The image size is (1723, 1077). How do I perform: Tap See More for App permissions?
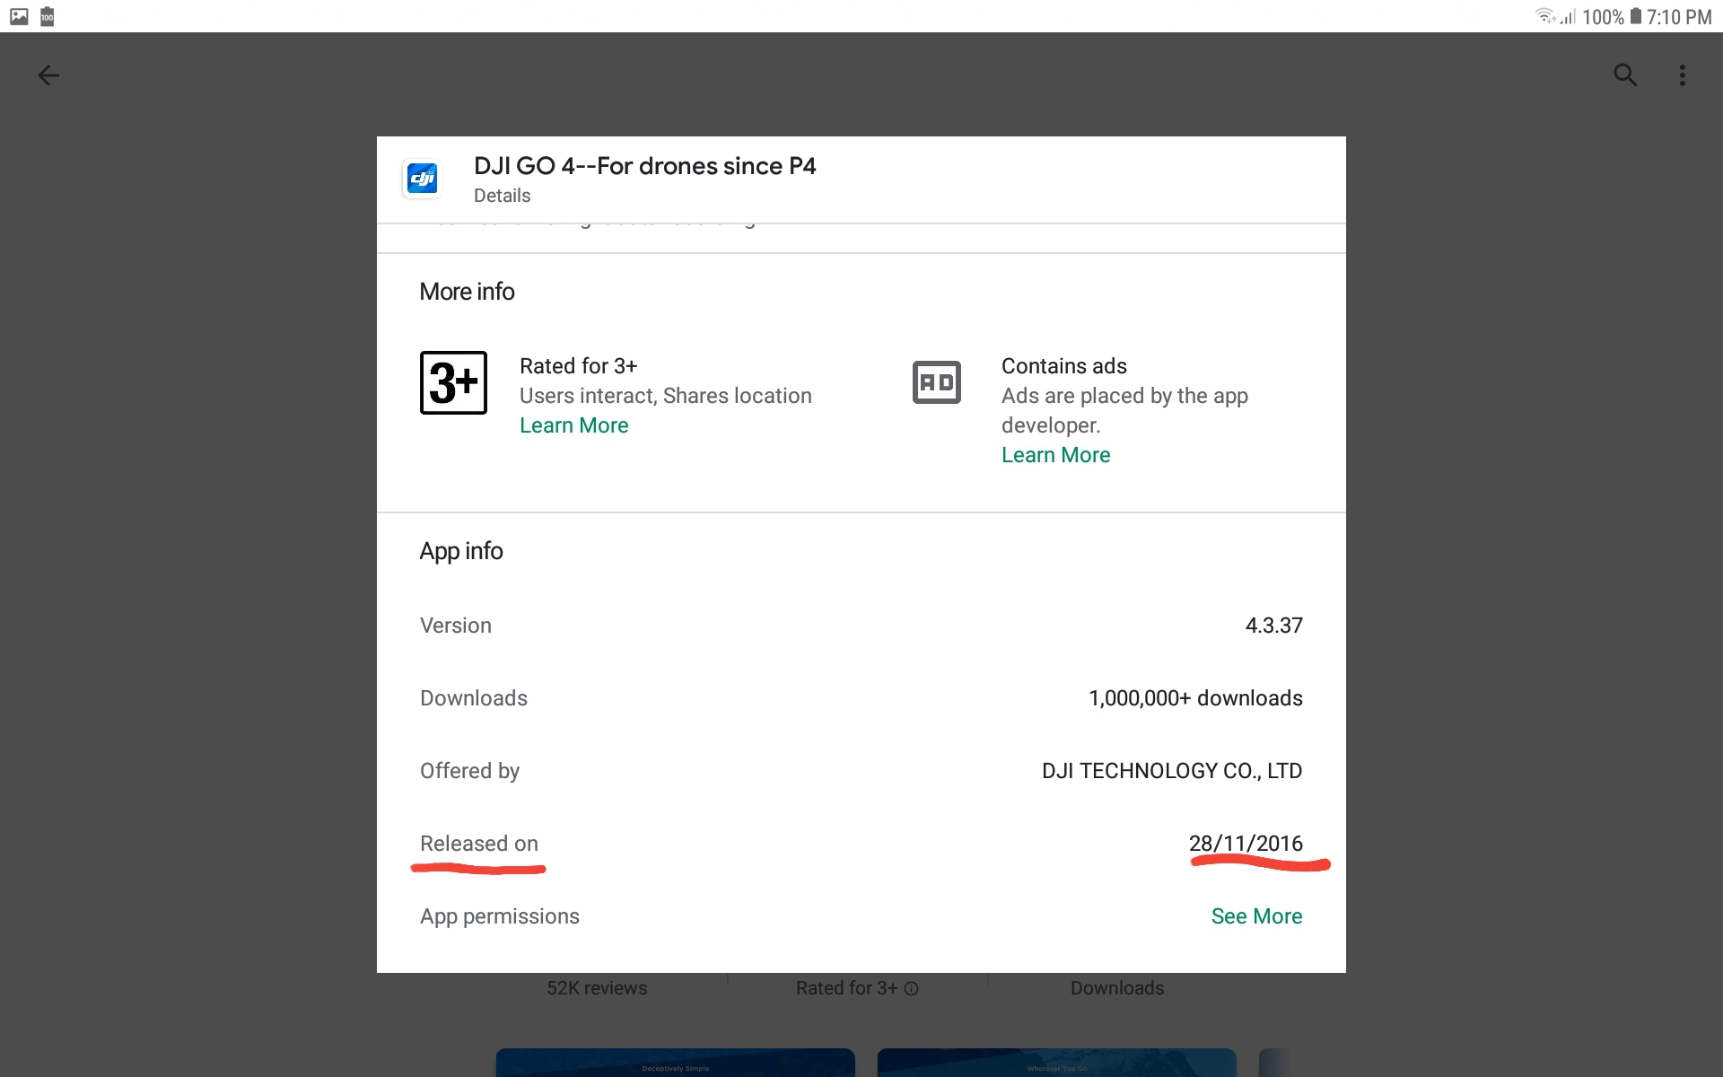[1256, 916]
